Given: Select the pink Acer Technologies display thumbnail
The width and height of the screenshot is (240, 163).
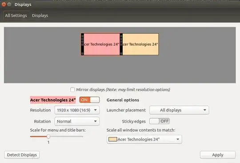Looking at the screenshot, I should (x=100, y=44).
